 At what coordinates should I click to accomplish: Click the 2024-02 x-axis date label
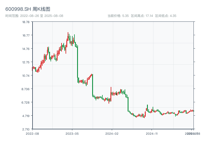pyautogui.click(x=112, y=133)
